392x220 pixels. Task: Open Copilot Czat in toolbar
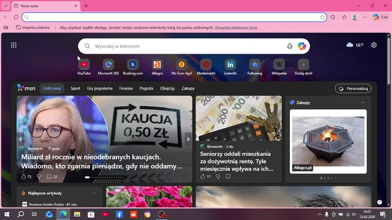(380, 17)
